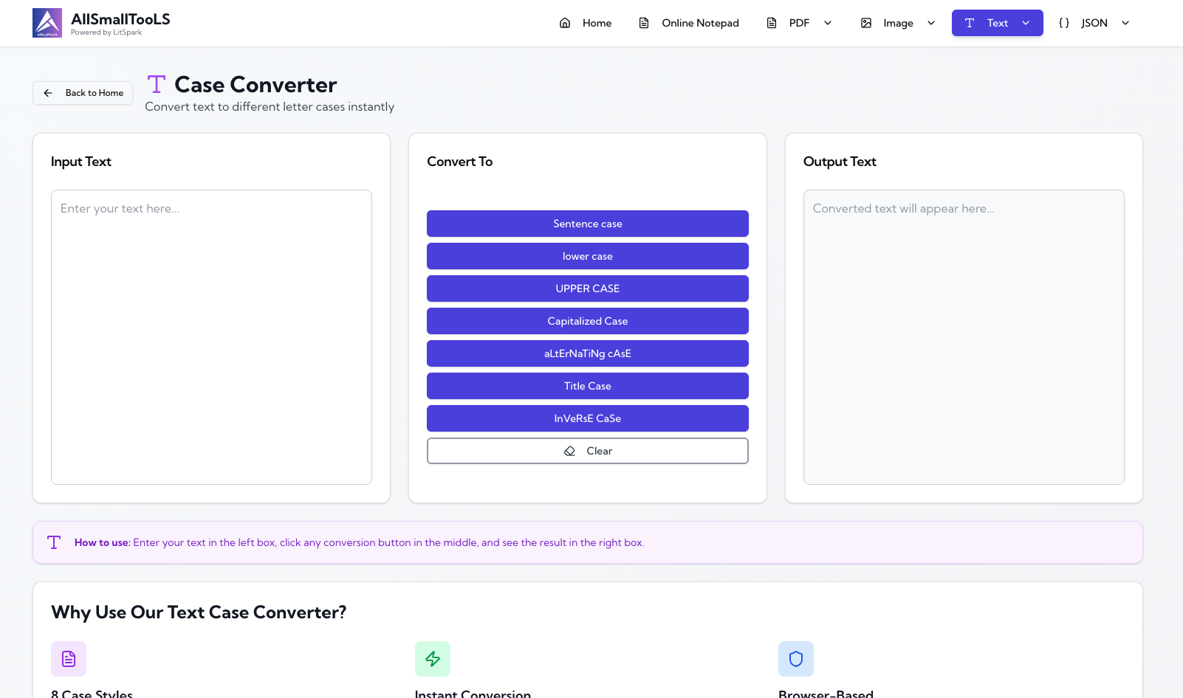Click the green lightning Instant Conversion icon
The image size is (1183, 698).
click(433, 658)
